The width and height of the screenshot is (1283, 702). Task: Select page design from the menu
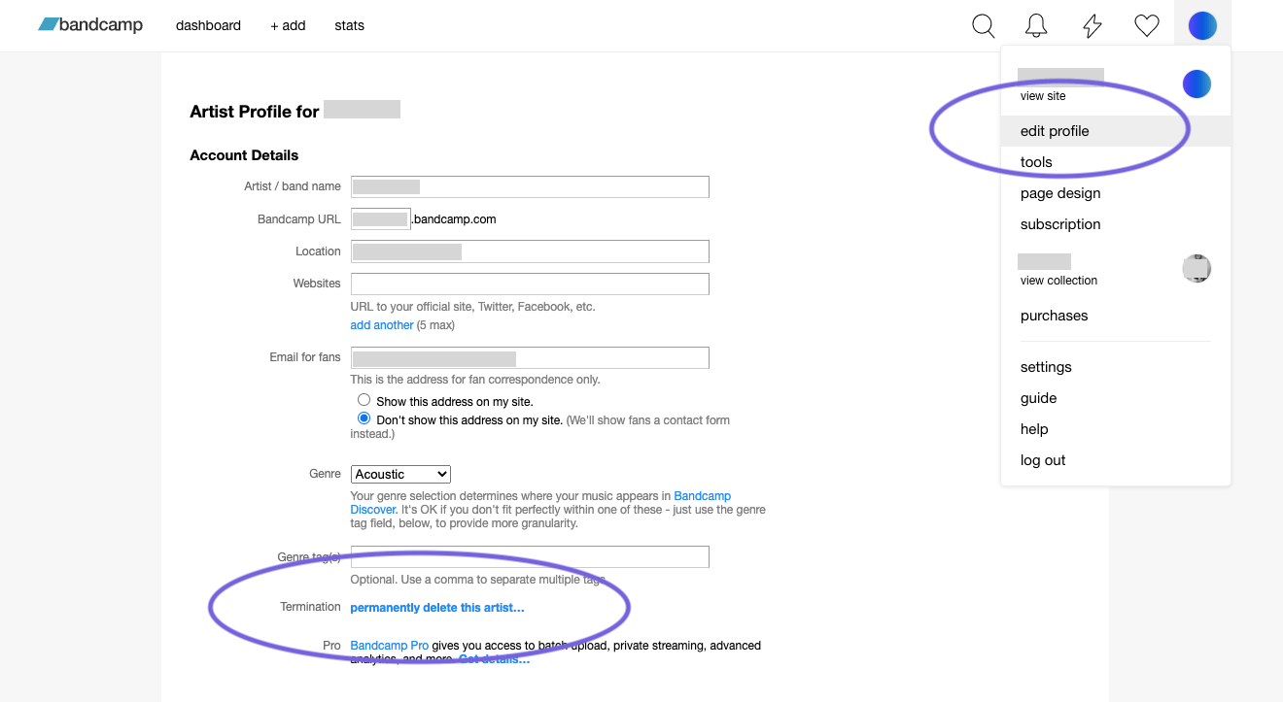coord(1059,193)
